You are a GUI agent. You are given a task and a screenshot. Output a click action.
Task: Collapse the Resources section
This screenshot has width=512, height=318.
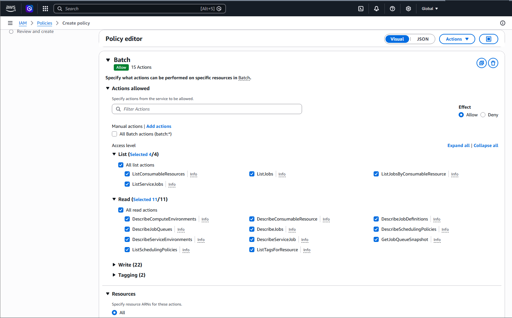pos(108,294)
